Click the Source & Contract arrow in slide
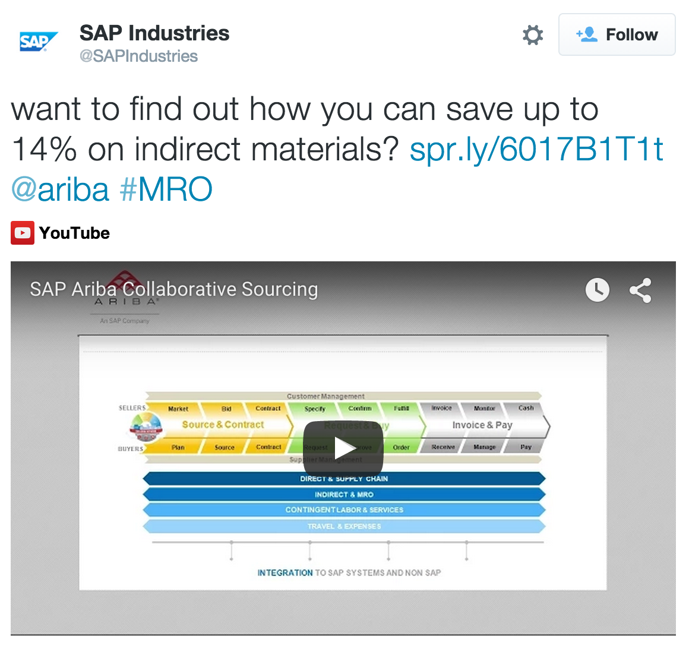 [x=223, y=425]
